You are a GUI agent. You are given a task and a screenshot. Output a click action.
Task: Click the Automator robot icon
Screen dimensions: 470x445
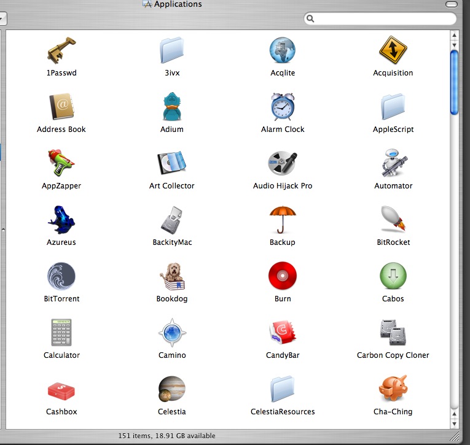click(394, 163)
